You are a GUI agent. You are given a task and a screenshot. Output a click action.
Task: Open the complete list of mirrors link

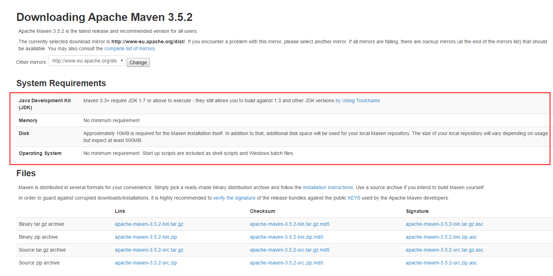(130, 49)
